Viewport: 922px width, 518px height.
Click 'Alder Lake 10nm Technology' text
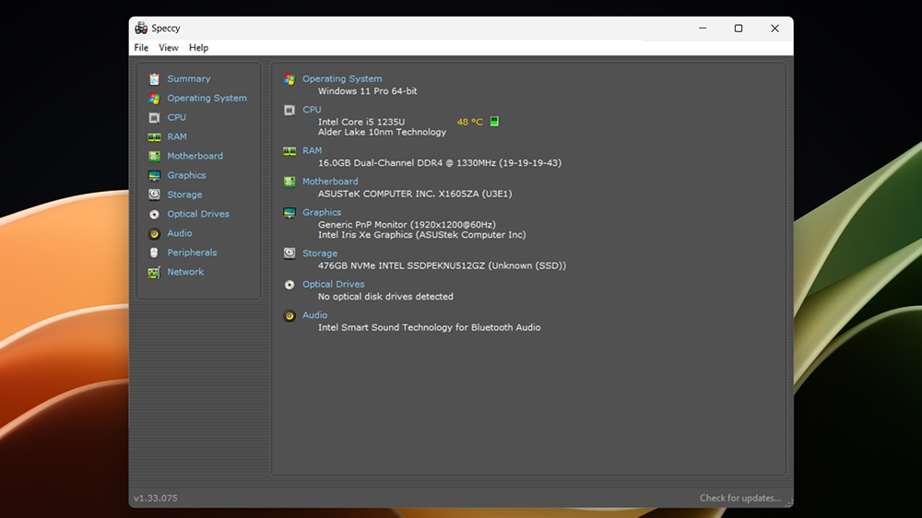click(x=383, y=133)
